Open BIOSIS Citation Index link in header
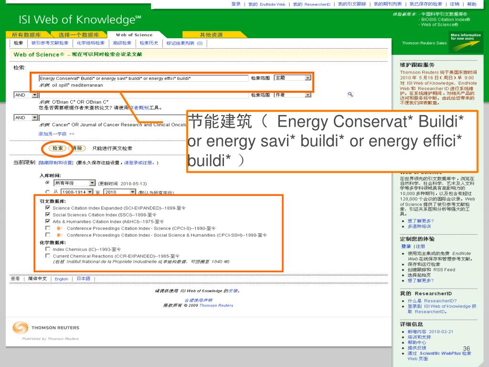Viewport: 489px width, 367px height. (446, 19)
